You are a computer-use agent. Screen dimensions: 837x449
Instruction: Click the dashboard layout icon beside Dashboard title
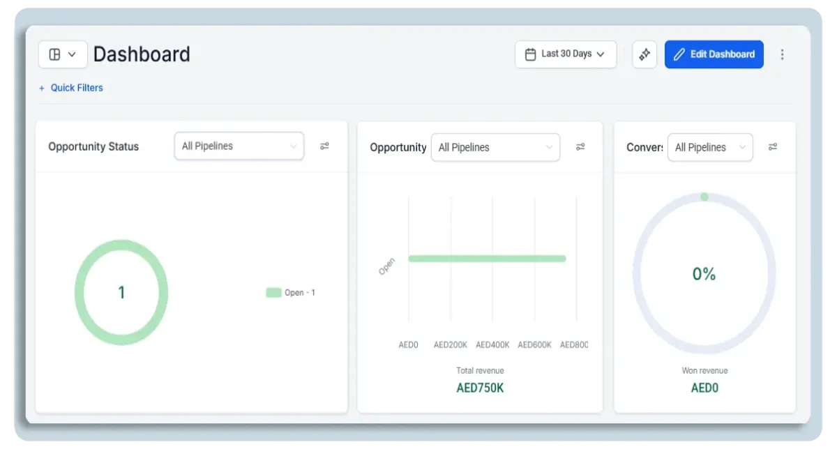55,54
